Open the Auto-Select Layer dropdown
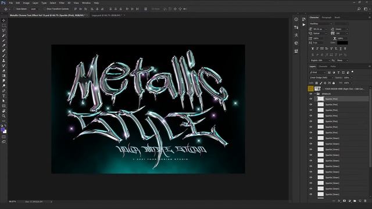This screenshot has width=372, height=209. 35,9
